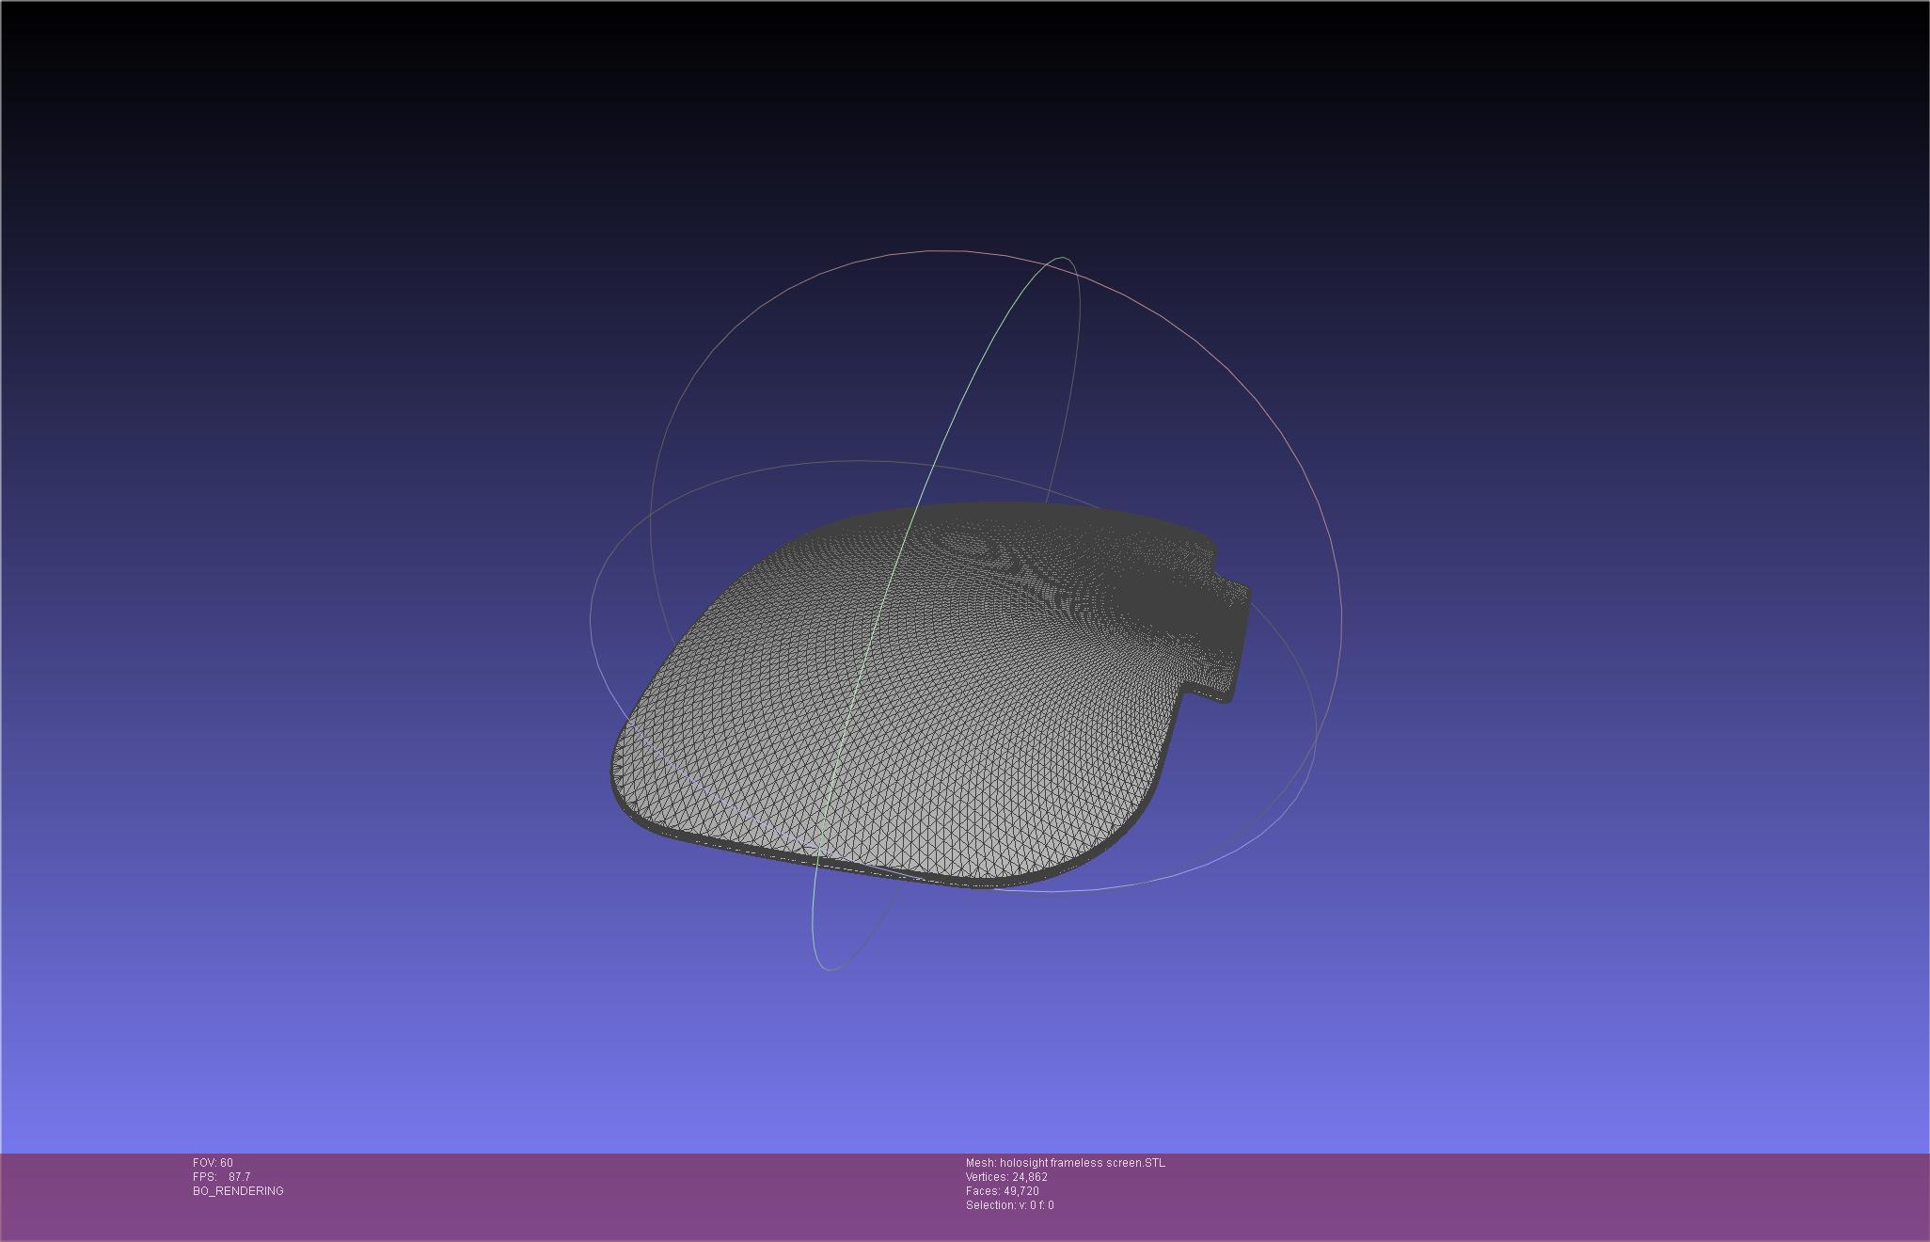Click the BO_RENDERING status label
The height and width of the screenshot is (1242, 1930).
238,1191
